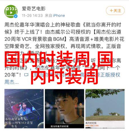Image resolution: width=129 pixels, height=131 pixels.
Task: Tap the 11-26 14:33 post timestamp
Action: coord(32,15)
